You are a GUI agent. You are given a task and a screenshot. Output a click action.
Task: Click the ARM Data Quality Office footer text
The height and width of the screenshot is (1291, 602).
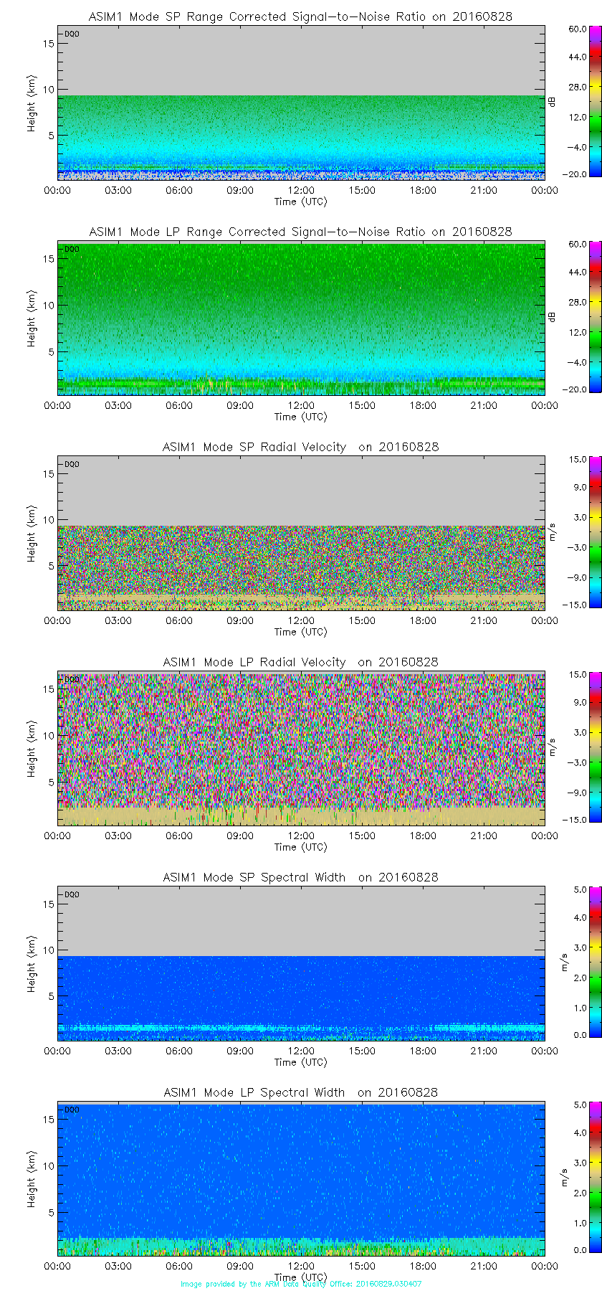pos(300,1284)
